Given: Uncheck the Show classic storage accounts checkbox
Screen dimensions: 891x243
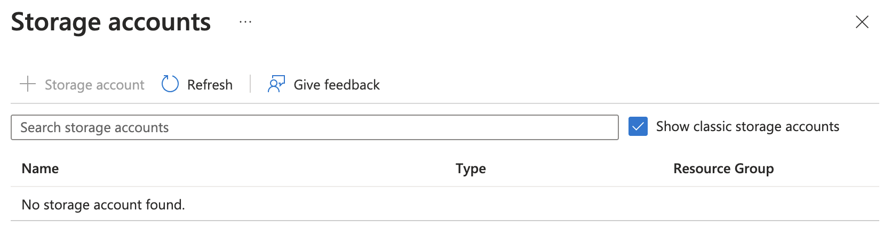Looking at the screenshot, I should [x=638, y=127].
